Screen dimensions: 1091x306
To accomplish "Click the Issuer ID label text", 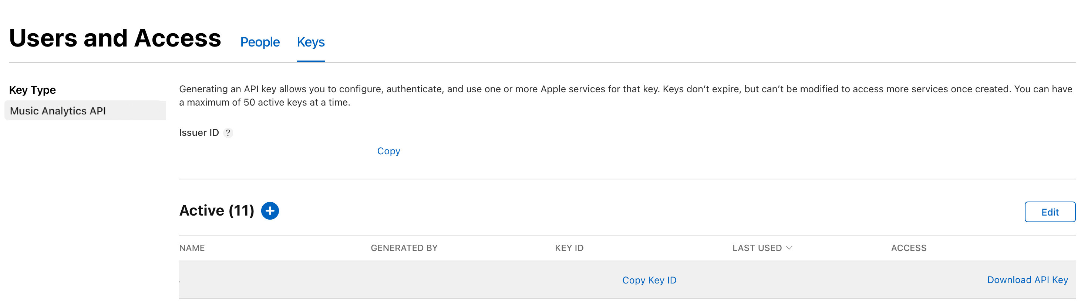I will pos(199,133).
